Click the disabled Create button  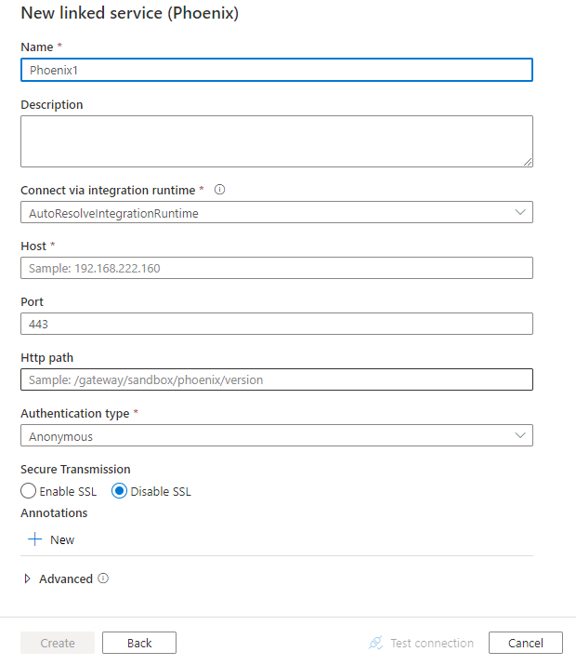(x=58, y=643)
